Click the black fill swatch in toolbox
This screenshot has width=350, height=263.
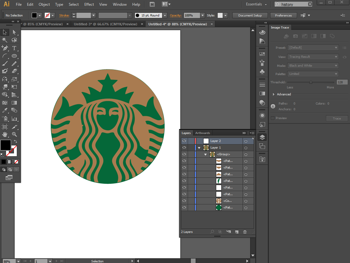pos(6,145)
